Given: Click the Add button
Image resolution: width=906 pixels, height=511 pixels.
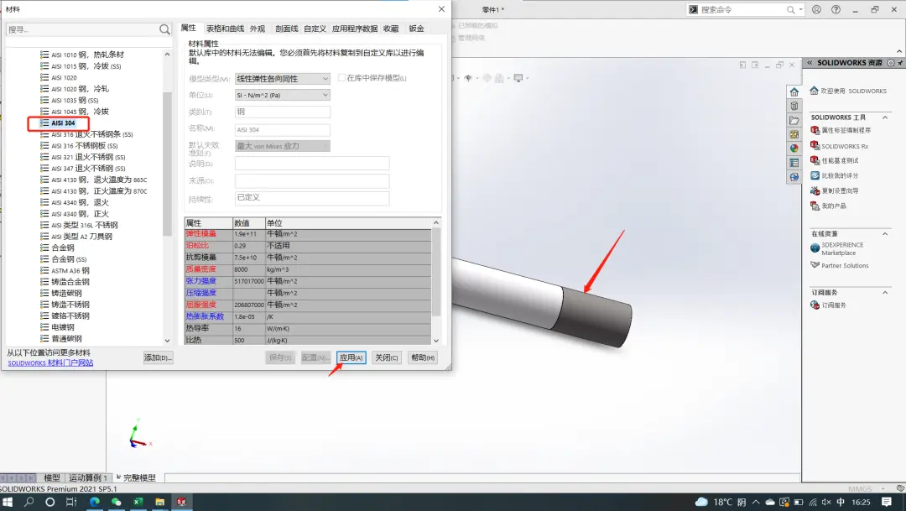Looking at the screenshot, I should coord(158,357).
